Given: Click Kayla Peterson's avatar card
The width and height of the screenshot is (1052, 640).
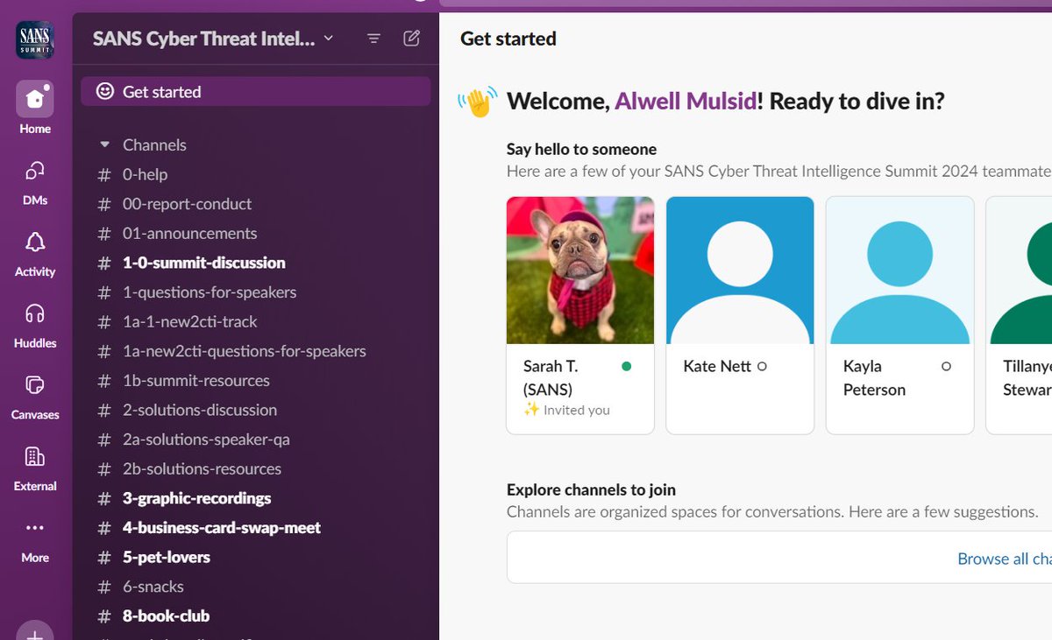Looking at the screenshot, I should [x=900, y=315].
